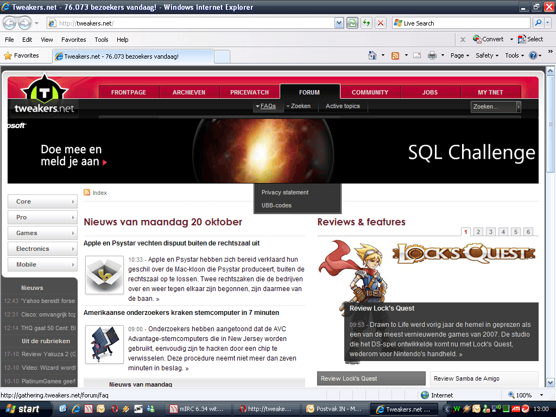Click the RSS icon next to Index
The image size is (556, 417).
[87, 193]
